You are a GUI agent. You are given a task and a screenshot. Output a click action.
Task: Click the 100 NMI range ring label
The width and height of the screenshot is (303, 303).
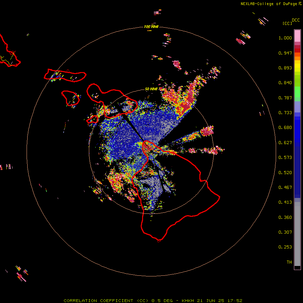[151, 27]
